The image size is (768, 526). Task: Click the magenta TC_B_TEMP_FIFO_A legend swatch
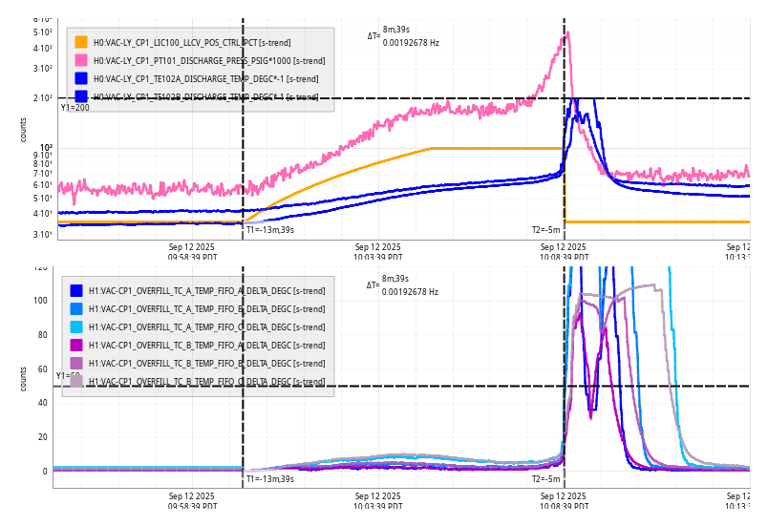click(x=76, y=345)
